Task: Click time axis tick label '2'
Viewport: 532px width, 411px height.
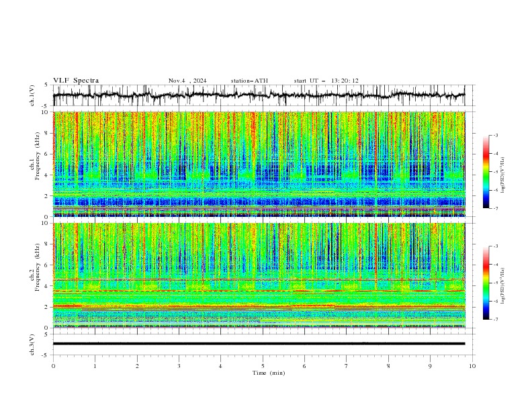Action: 137,366
